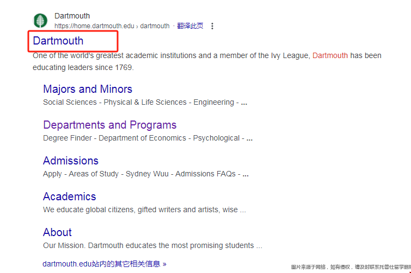Visit the Academics sitelink
Viewport: 411px width, 273px height.
[x=70, y=196]
